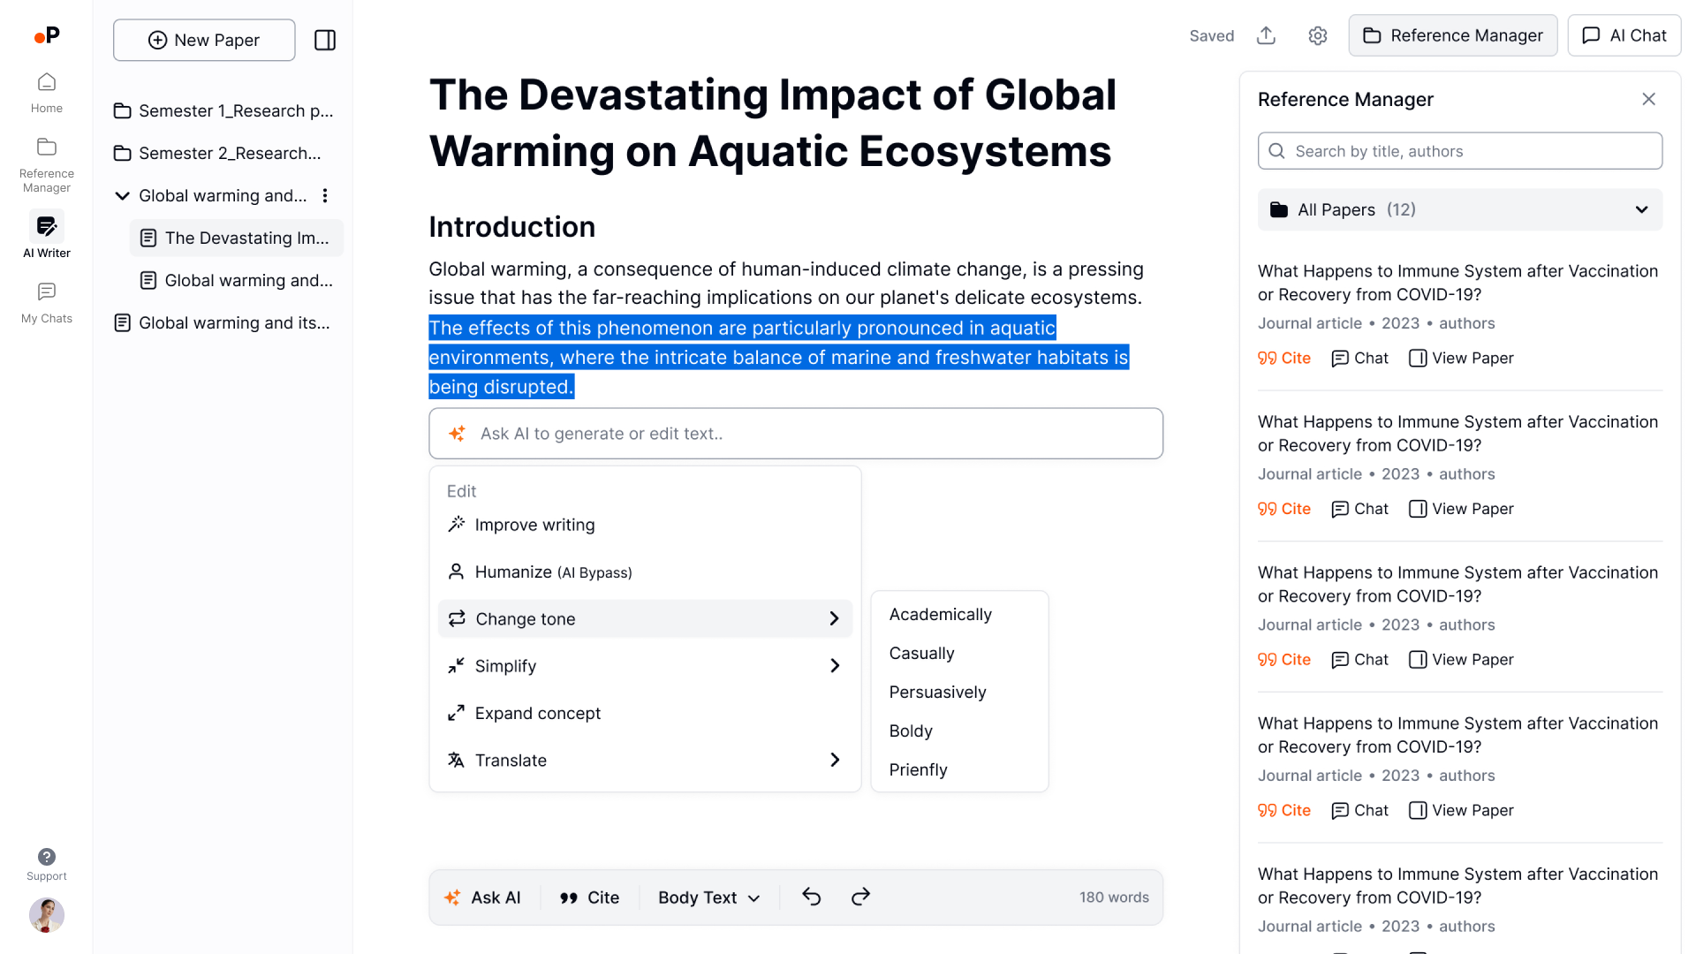
Task: Select Academically tone option
Action: (940, 614)
